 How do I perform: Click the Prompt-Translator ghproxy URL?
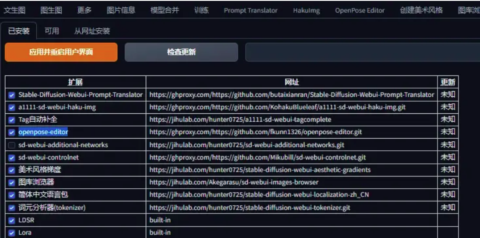(x=292, y=95)
